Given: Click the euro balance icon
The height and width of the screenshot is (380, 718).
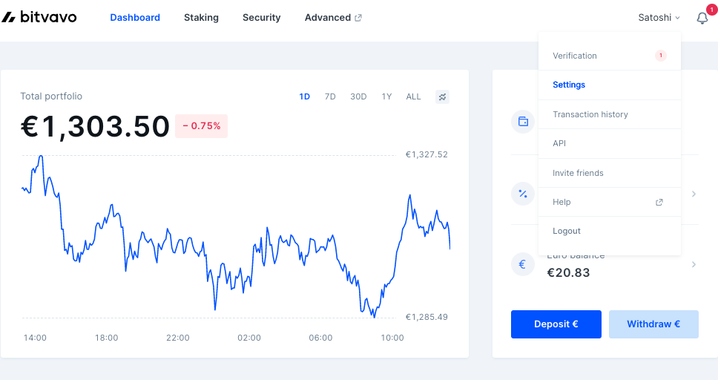Looking at the screenshot, I should point(523,264).
